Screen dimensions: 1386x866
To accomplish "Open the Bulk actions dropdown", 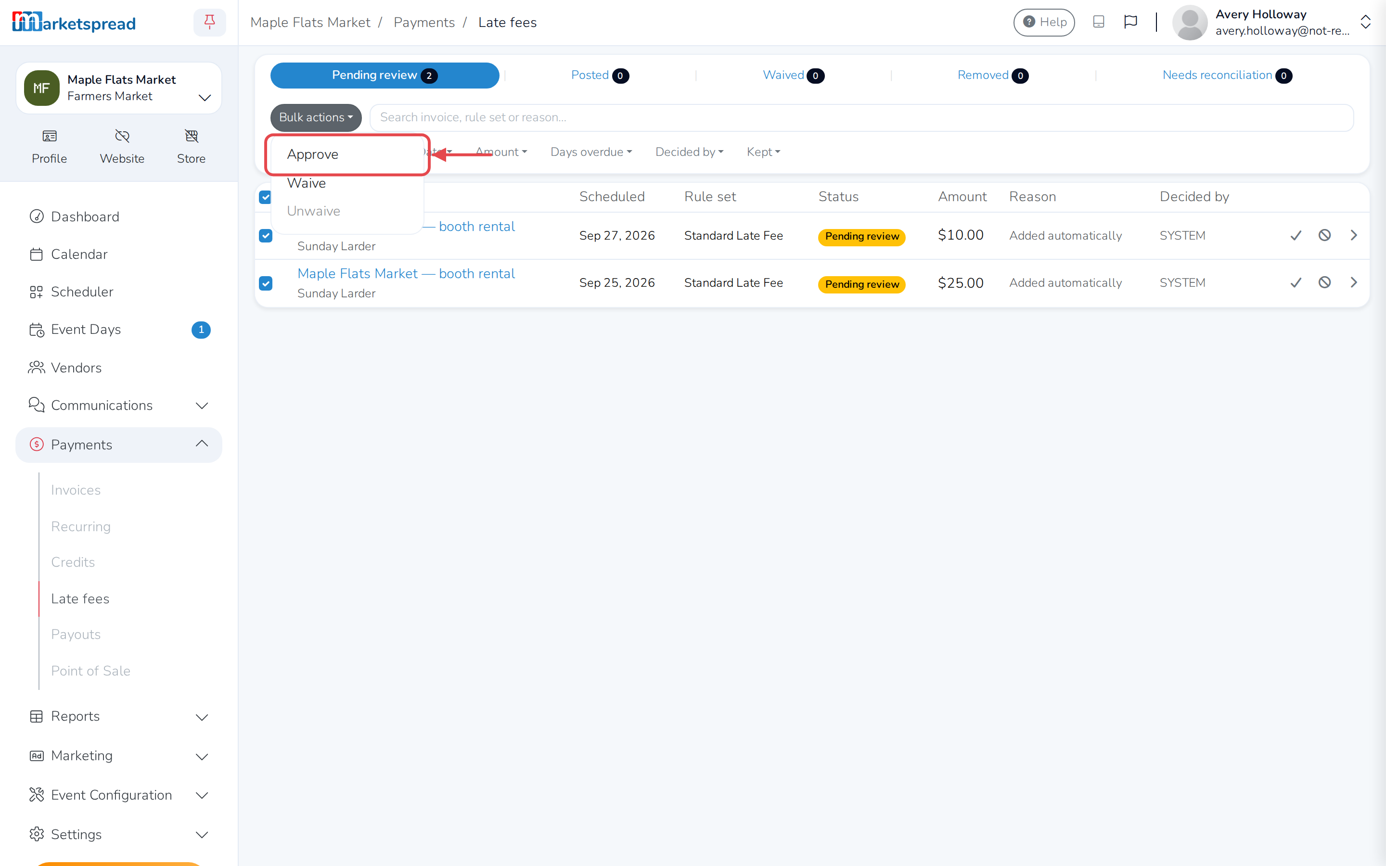I will click(316, 117).
